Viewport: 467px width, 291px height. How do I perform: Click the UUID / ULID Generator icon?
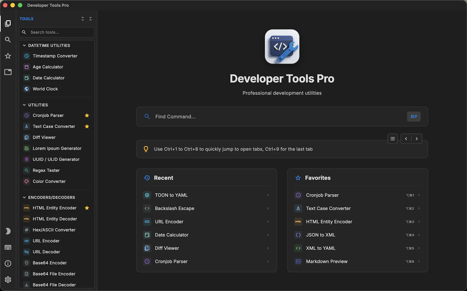[27, 159]
